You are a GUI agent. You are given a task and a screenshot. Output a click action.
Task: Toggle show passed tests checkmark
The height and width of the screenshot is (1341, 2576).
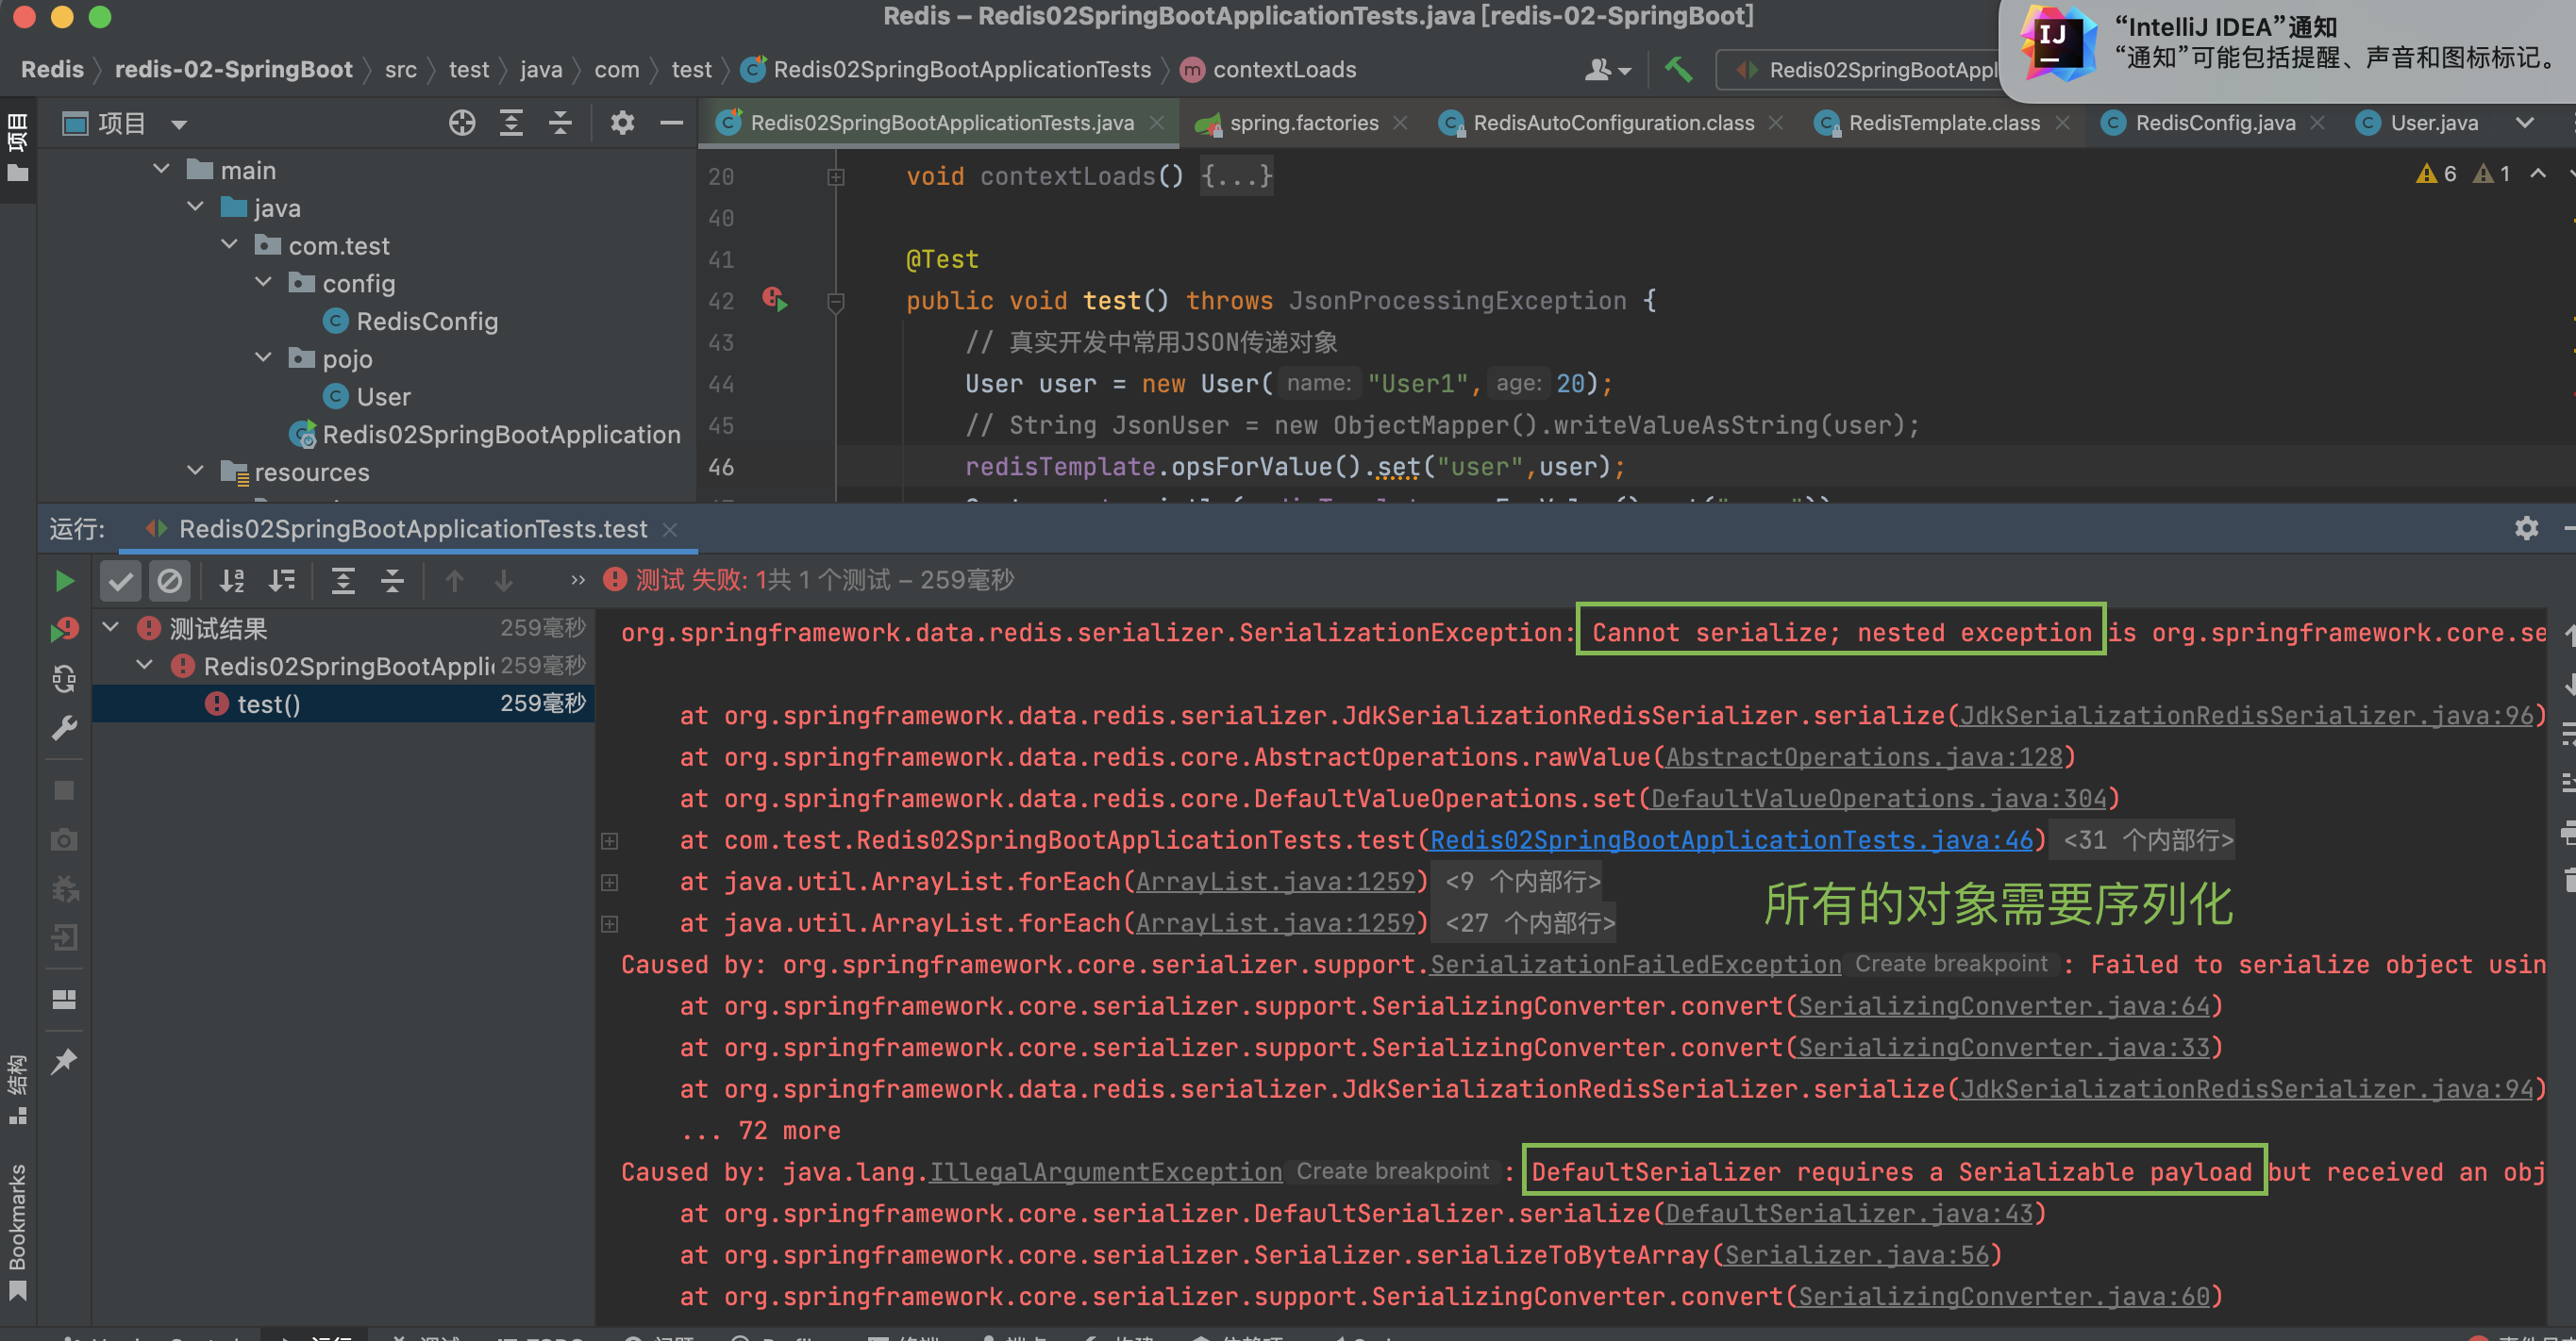tap(121, 581)
